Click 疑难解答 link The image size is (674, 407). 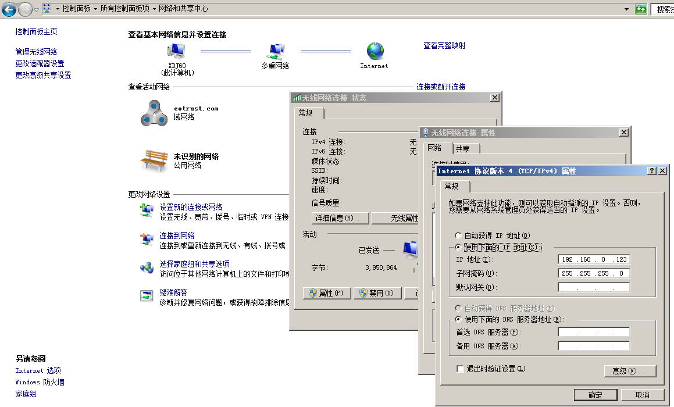pyautogui.click(x=173, y=292)
